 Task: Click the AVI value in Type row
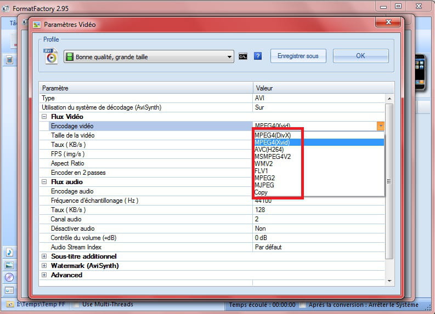[259, 98]
